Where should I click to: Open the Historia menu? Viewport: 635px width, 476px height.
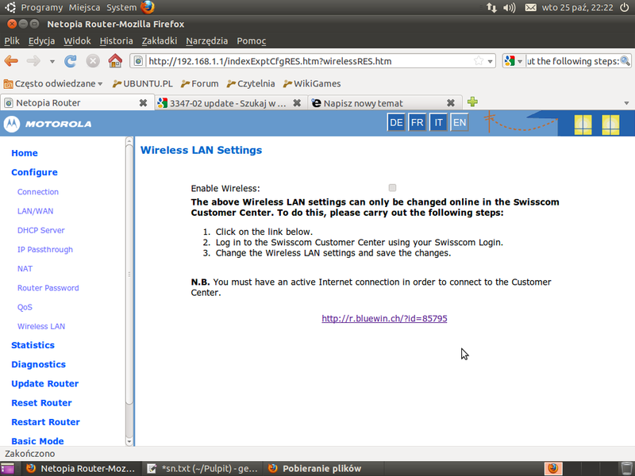tap(116, 41)
